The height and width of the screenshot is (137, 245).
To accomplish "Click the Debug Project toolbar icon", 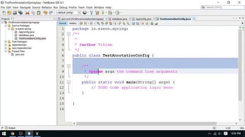I will (110, 13).
